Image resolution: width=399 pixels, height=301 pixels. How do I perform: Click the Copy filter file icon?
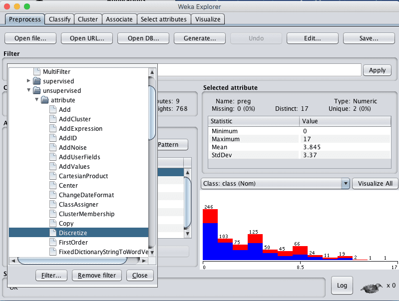(53, 223)
